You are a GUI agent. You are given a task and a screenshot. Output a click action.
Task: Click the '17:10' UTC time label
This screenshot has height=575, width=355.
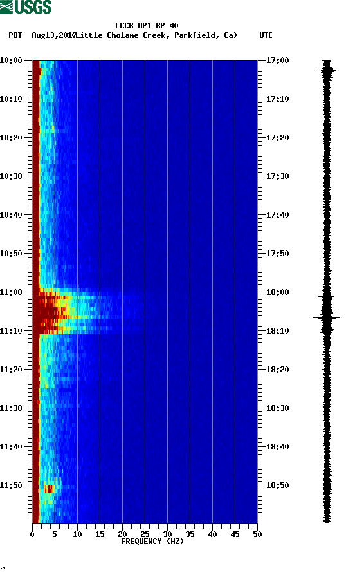[x=278, y=99]
